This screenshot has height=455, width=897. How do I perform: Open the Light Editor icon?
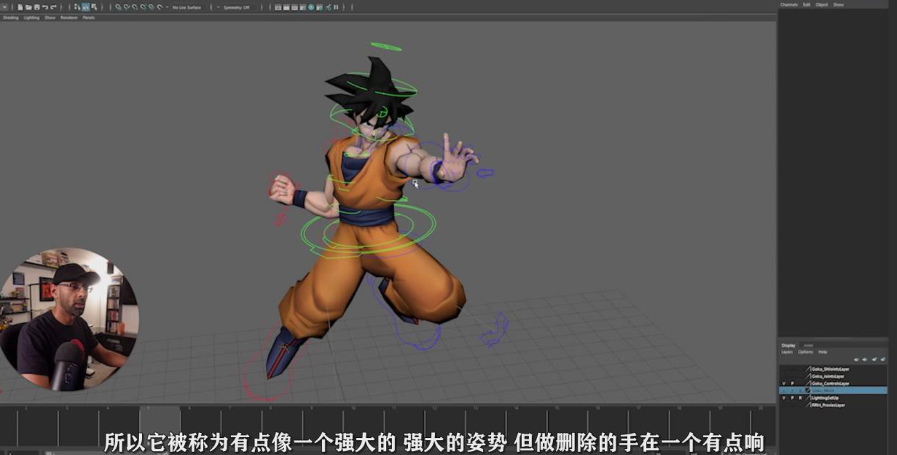[x=328, y=7]
